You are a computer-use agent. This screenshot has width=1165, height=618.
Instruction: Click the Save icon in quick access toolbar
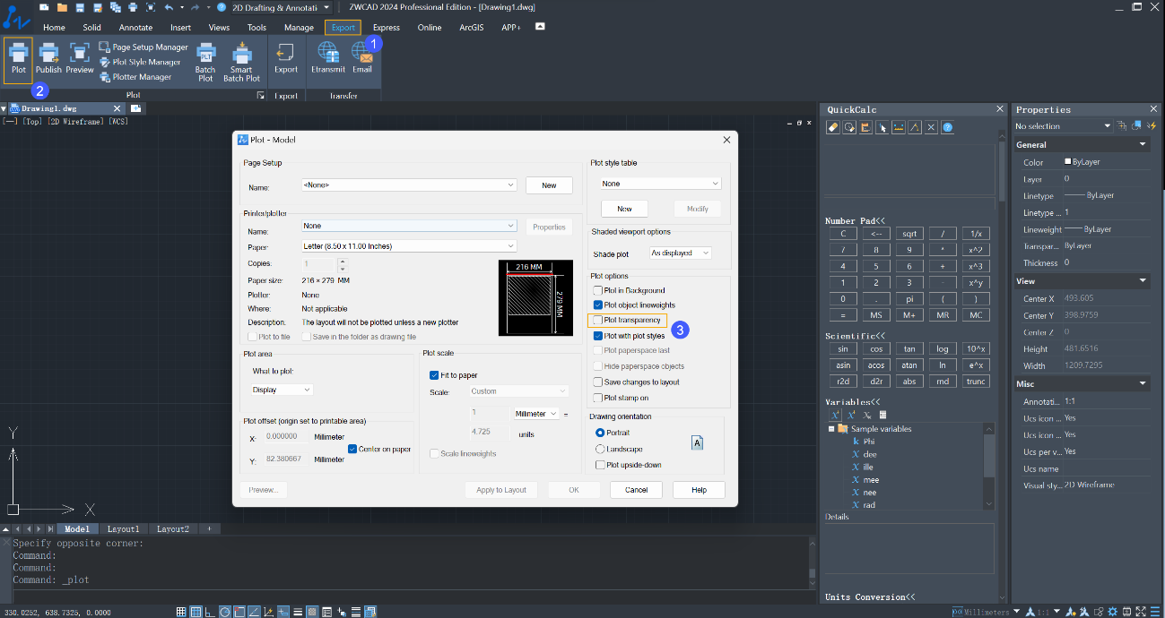point(80,7)
